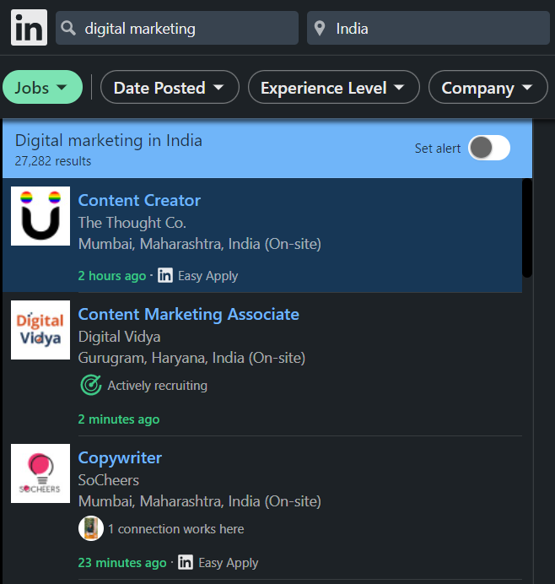Expand the Company filter dropdown
555x584 pixels.
(x=488, y=88)
